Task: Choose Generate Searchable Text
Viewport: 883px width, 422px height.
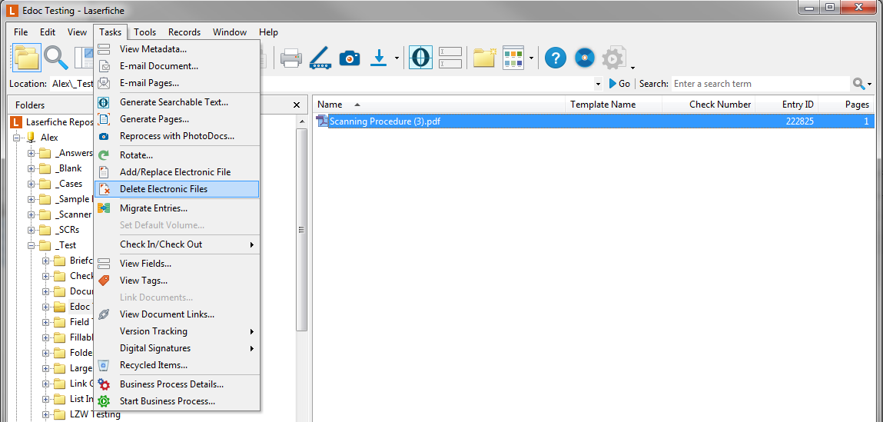Action: (177, 102)
